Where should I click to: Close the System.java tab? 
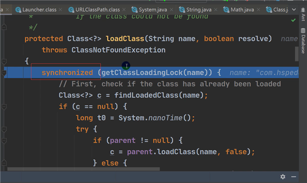coord(172,10)
